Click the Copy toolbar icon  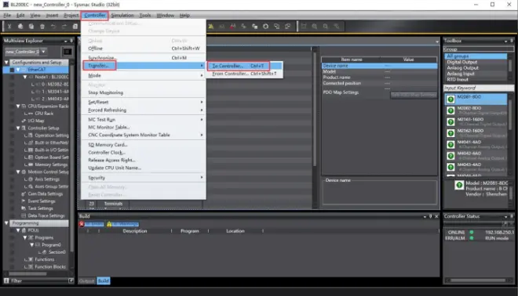click(20, 27)
